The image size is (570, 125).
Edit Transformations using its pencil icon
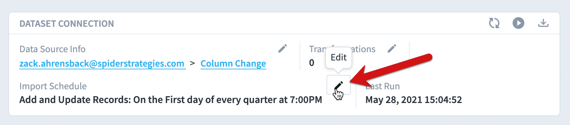(392, 49)
